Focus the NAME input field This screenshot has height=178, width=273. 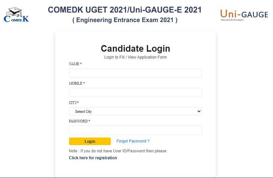135,73
